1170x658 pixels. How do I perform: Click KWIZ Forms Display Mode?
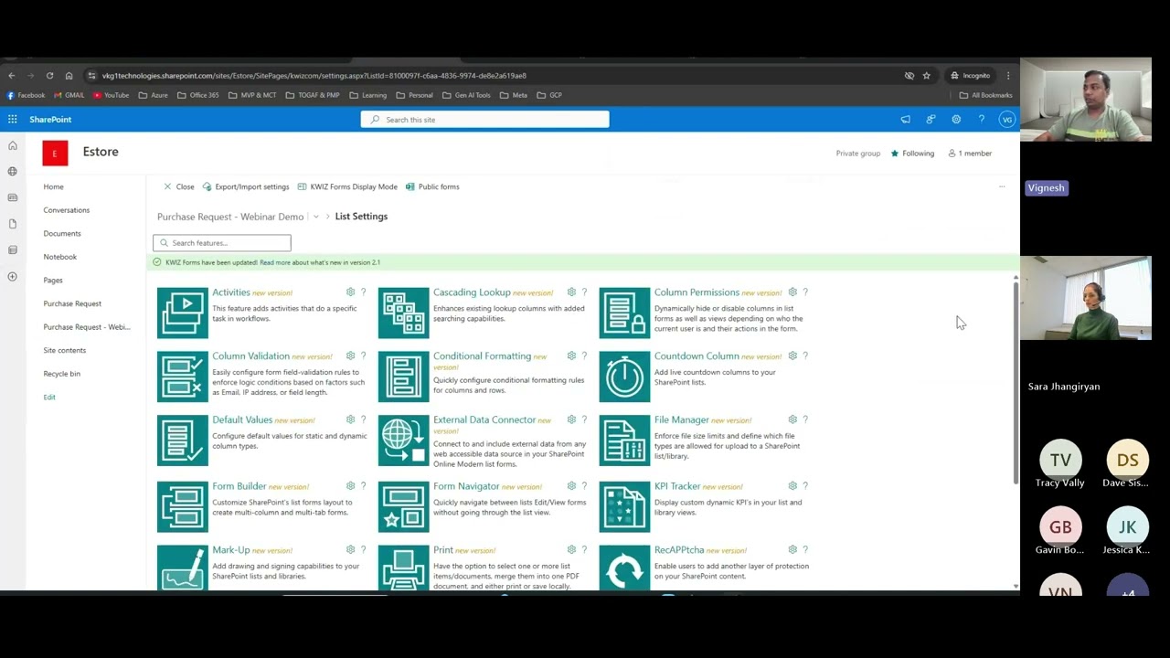(x=347, y=186)
